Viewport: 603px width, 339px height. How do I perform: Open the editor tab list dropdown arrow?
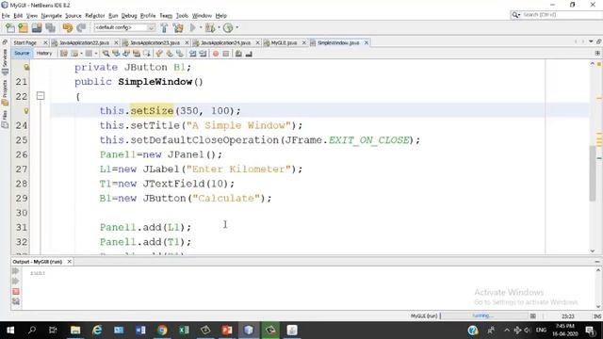coord(591,41)
